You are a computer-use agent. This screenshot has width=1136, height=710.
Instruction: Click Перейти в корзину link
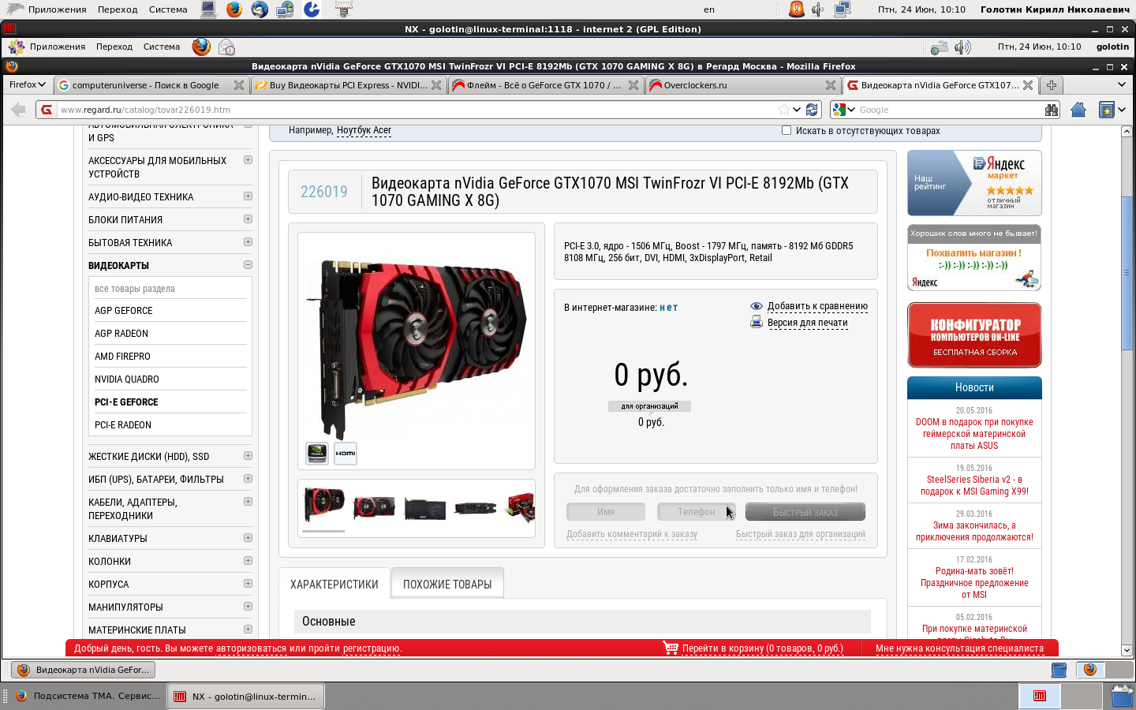pos(763,648)
